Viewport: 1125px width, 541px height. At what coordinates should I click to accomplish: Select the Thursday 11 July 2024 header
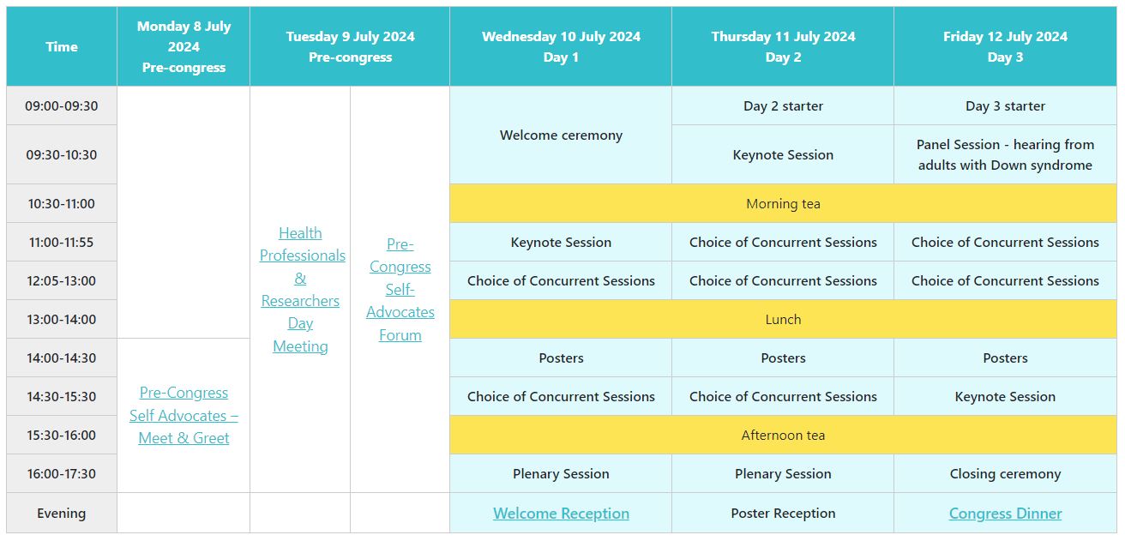(783, 46)
